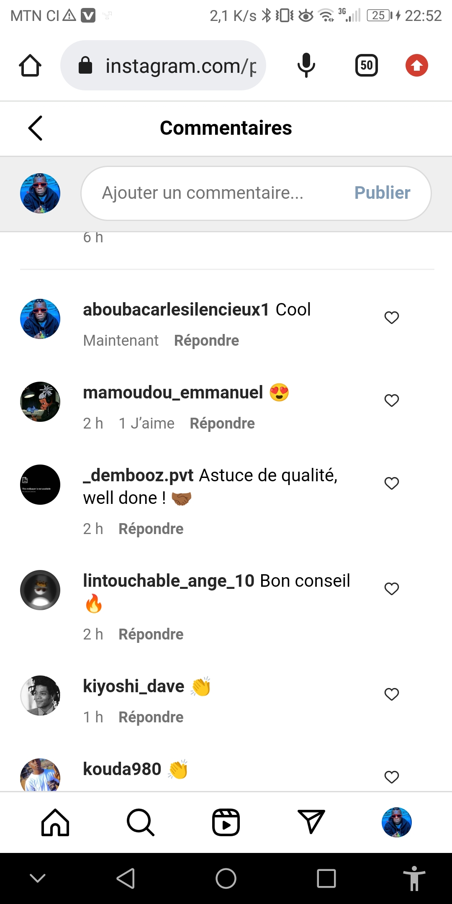Open the Instagram search tab
Viewport: 452px width, 904px height.
click(x=141, y=822)
